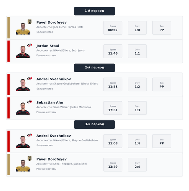Viewport: 189px width, 191px height.
Task: Open Sebastian Aho's player photo
Action: click(x=23, y=108)
